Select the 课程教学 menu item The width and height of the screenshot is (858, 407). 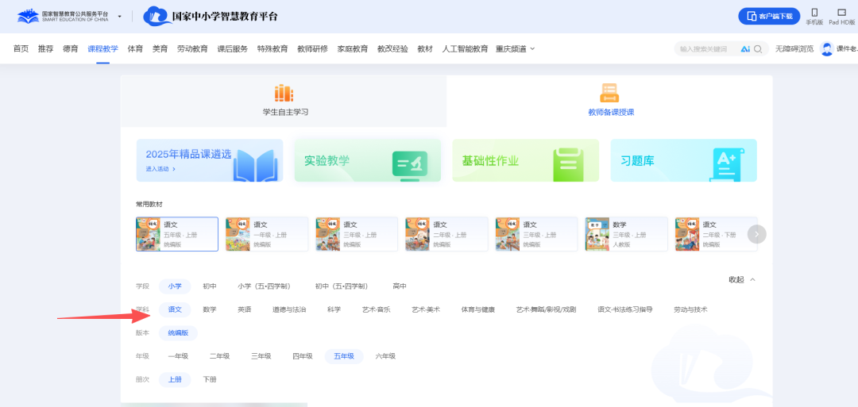click(x=102, y=48)
